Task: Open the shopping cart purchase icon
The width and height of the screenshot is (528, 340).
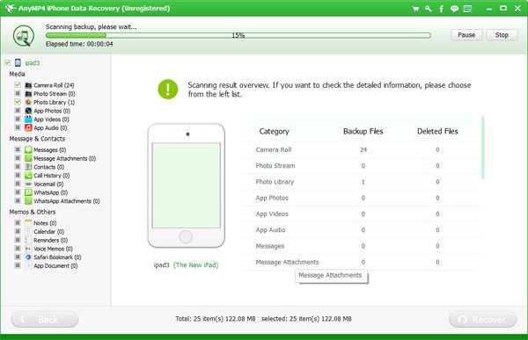Action: 415,9
